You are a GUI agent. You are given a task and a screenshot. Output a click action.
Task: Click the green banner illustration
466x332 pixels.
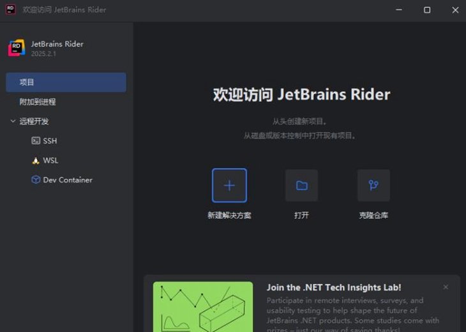[x=203, y=306]
